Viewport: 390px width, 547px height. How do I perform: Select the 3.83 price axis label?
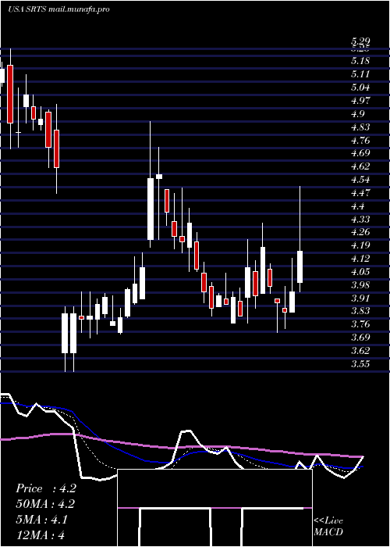[x=360, y=311]
